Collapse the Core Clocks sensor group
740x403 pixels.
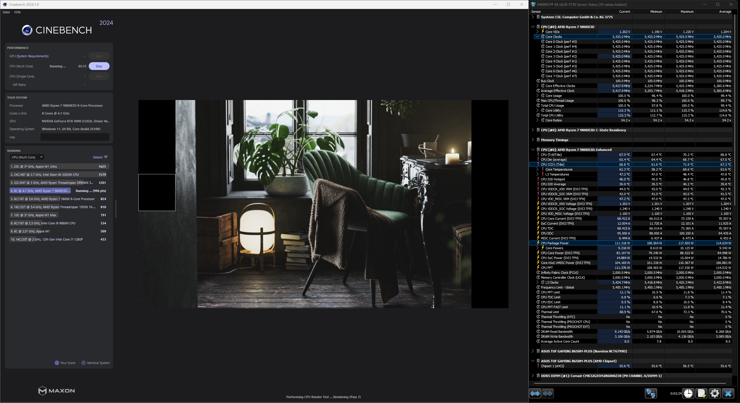pyautogui.click(x=537, y=36)
